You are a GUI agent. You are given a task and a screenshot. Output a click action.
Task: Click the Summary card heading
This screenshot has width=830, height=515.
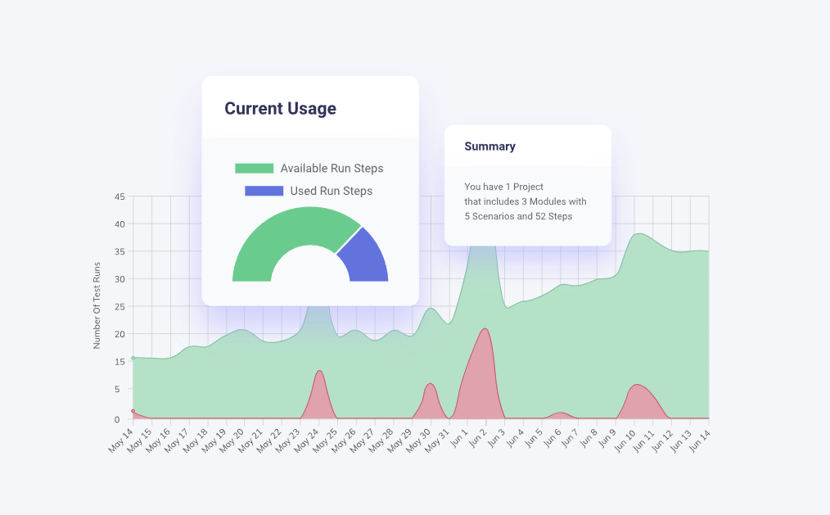[x=489, y=147]
